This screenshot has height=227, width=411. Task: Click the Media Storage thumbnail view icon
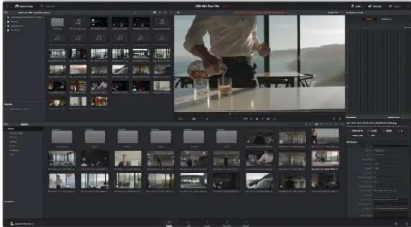[x=154, y=12]
